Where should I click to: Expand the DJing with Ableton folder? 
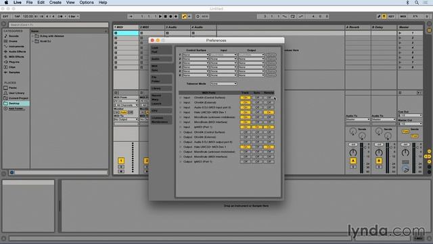tap(33, 36)
